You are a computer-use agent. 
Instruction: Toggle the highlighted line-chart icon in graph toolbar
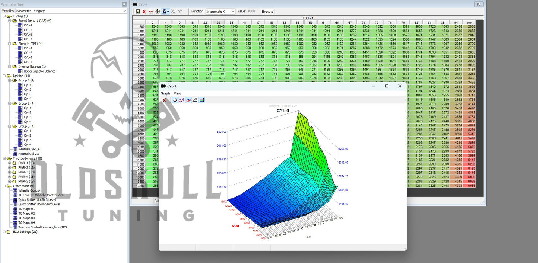click(188, 100)
